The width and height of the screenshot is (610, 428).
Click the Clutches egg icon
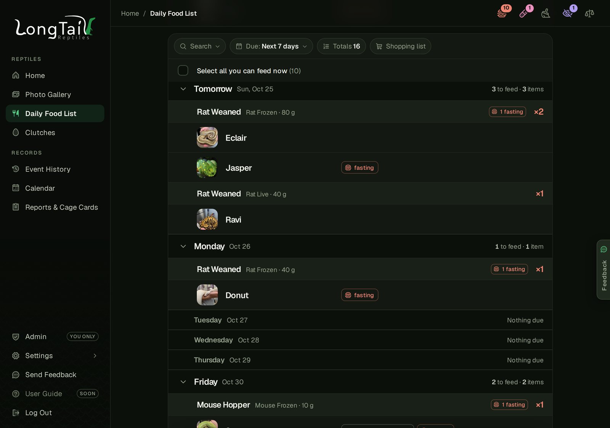tap(16, 132)
